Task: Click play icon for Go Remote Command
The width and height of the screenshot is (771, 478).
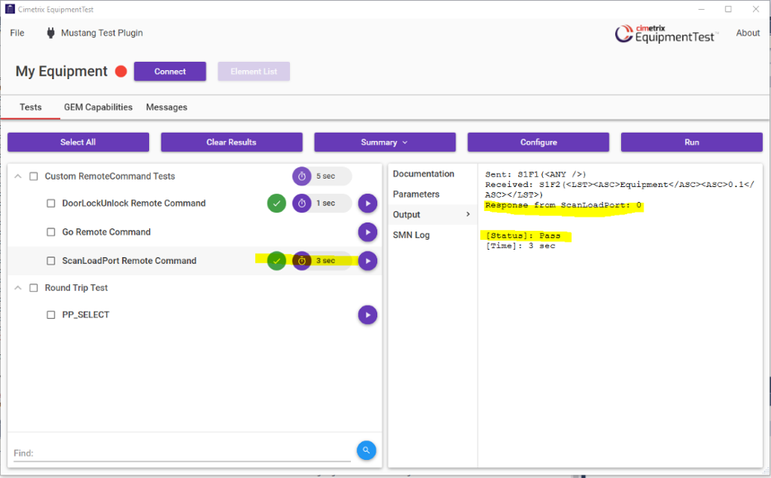Action: click(367, 232)
